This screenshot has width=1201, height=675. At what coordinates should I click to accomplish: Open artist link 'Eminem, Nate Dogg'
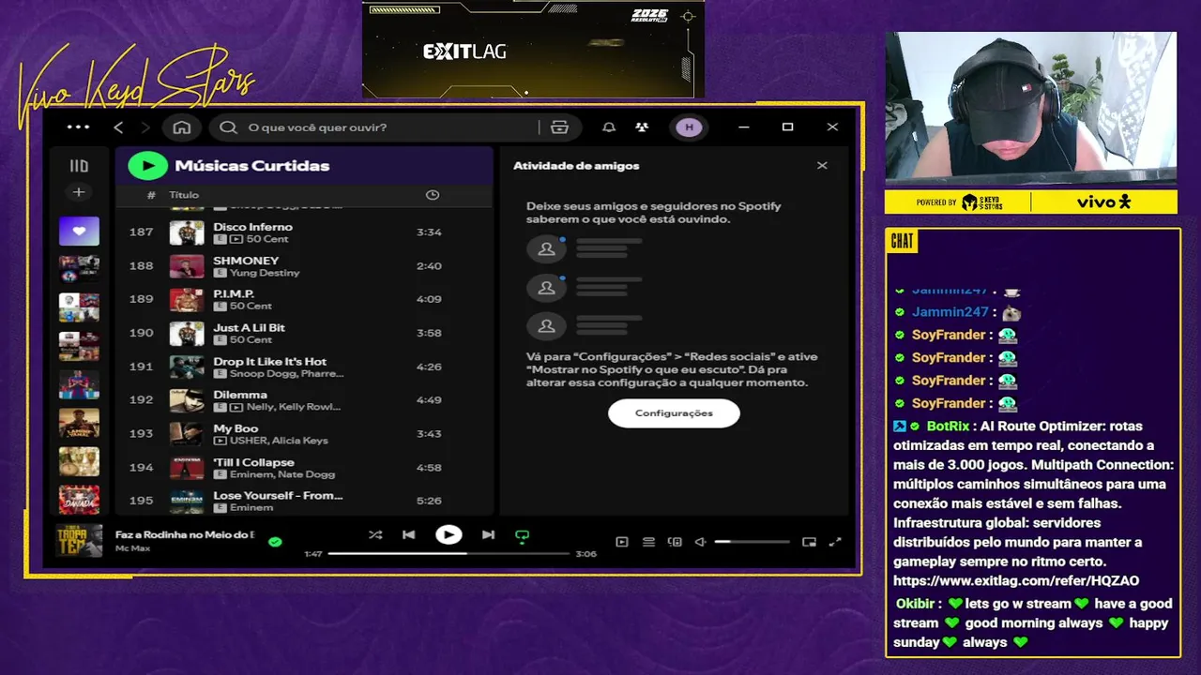tap(282, 474)
